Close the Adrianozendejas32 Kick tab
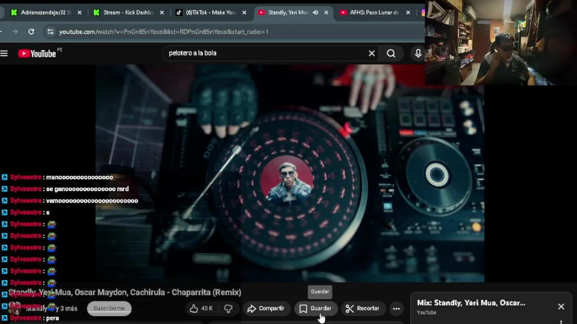The image size is (577, 324). click(79, 13)
